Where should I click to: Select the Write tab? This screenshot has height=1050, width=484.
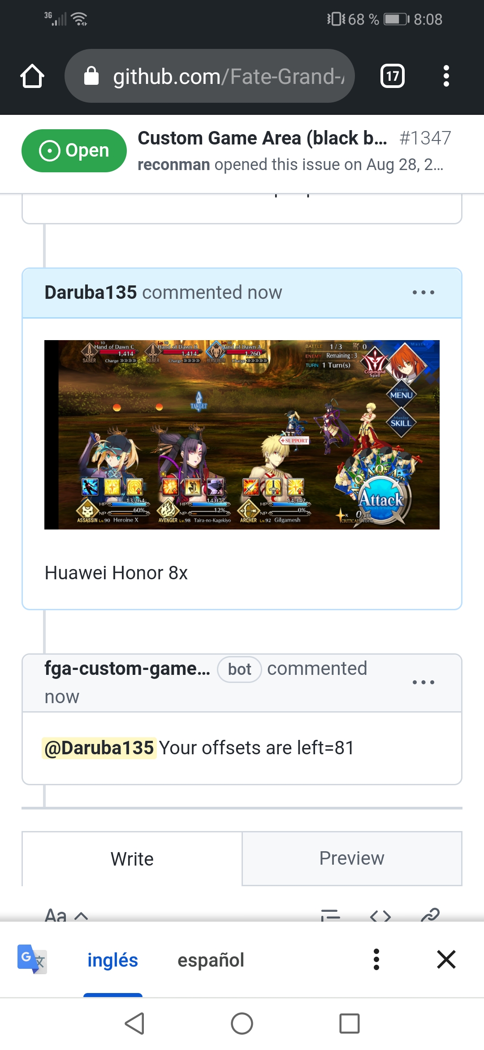(132, 859)
